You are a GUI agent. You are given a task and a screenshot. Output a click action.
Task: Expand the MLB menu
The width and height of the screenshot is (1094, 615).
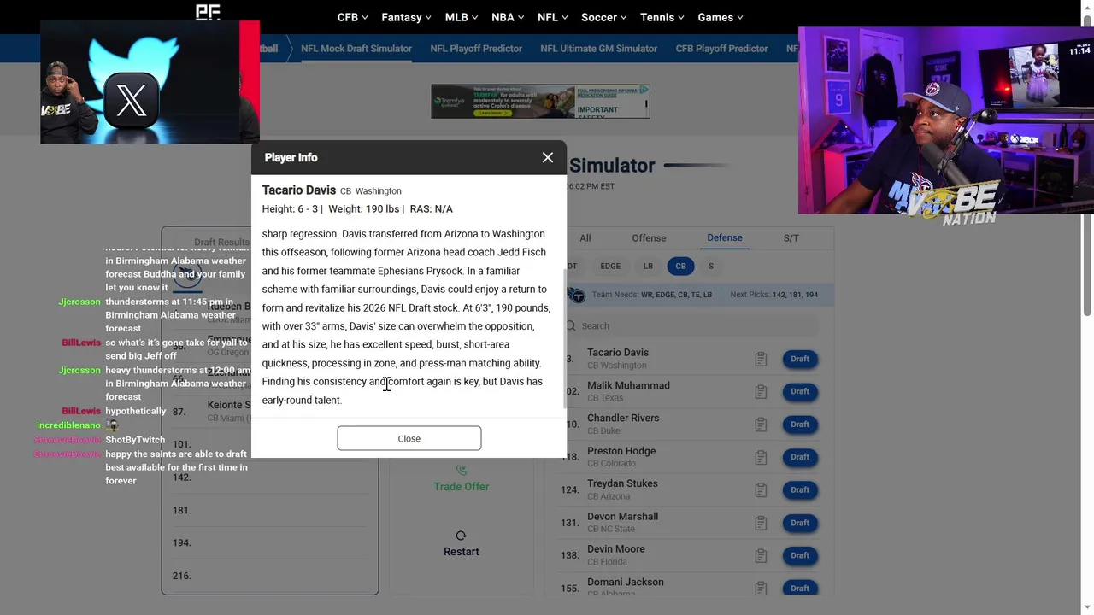[x=462, y=17]
